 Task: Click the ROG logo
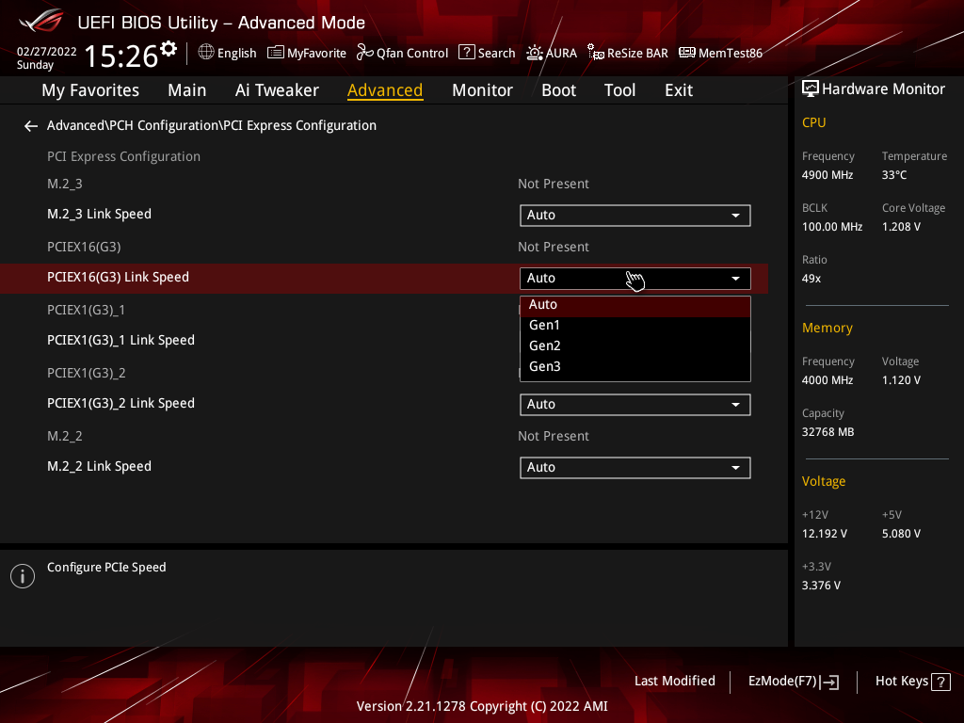(41, 22)
